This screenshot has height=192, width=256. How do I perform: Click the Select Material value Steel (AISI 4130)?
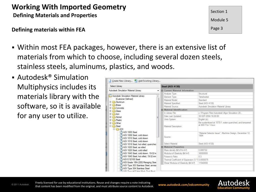pyautogui.click(x=206, y=144)
